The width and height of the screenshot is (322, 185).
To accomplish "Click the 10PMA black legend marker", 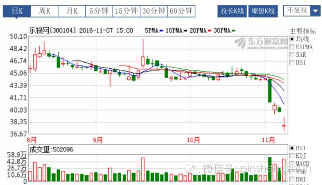I will pyautogui.click(x=185, y=31).
